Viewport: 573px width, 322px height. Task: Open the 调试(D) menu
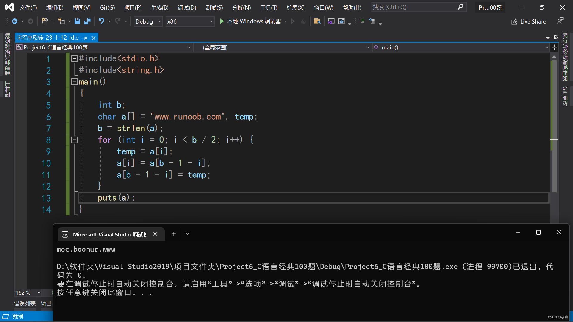pyautogui.click(x=187, y=7)
